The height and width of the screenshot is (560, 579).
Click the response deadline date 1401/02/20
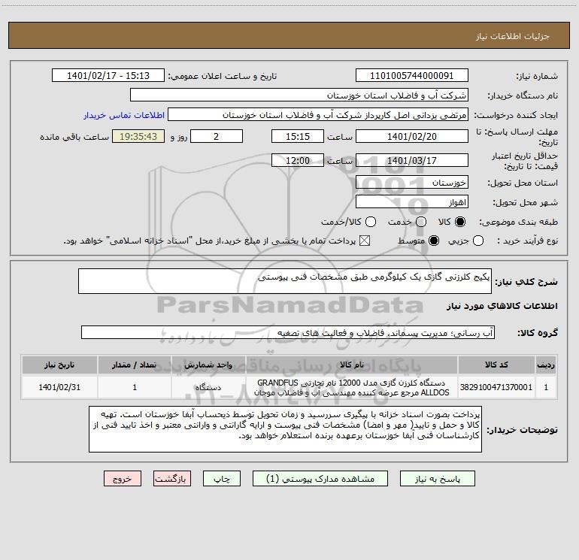pyautogui.click(x=412, y=136)
